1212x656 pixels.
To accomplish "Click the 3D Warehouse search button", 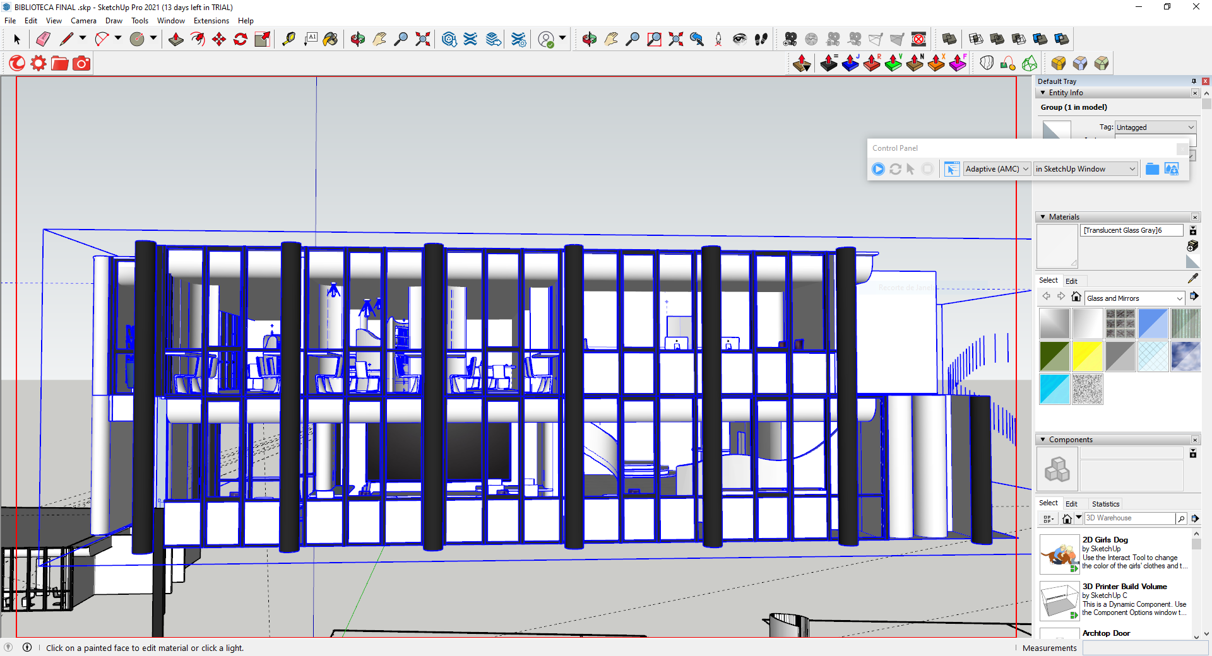I will 1181,518.
